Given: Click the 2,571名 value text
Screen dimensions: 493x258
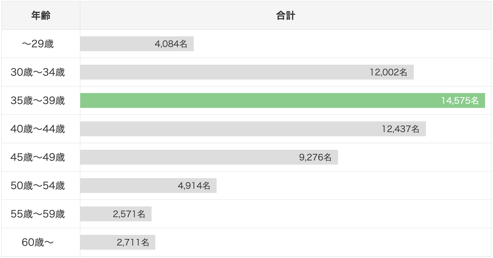Looking at the screenshot, I should pyautogui.click(x=129, y=214).
